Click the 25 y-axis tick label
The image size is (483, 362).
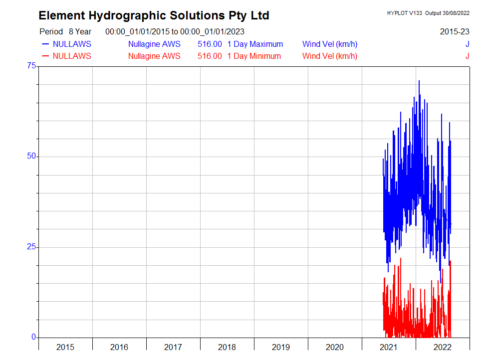(31, 247)
